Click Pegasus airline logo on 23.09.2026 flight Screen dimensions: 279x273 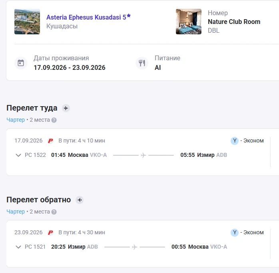tap(50, 233)
